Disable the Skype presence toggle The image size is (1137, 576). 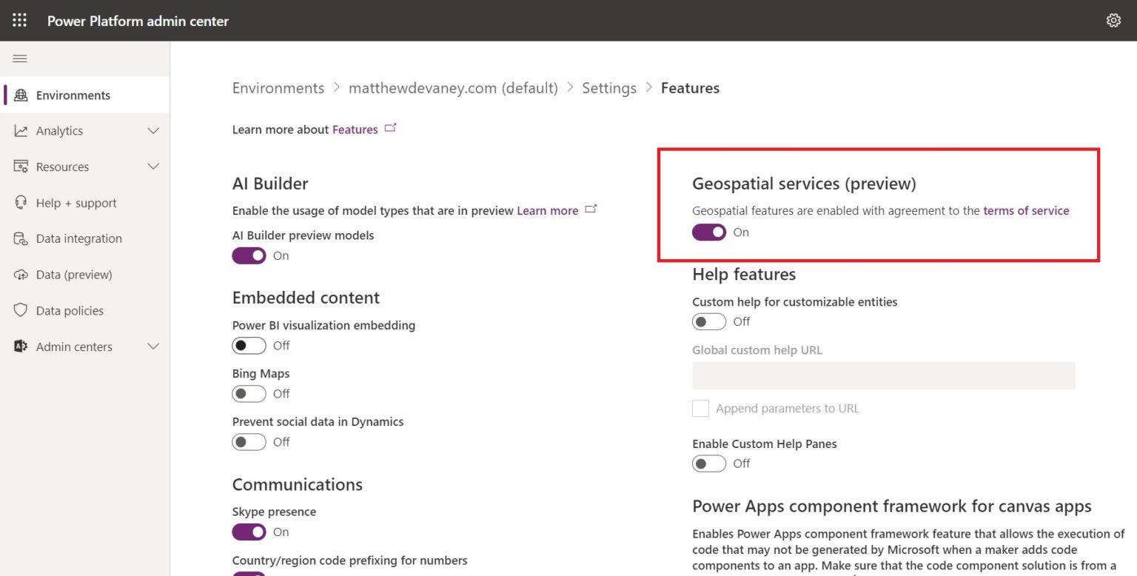(249, 532)
